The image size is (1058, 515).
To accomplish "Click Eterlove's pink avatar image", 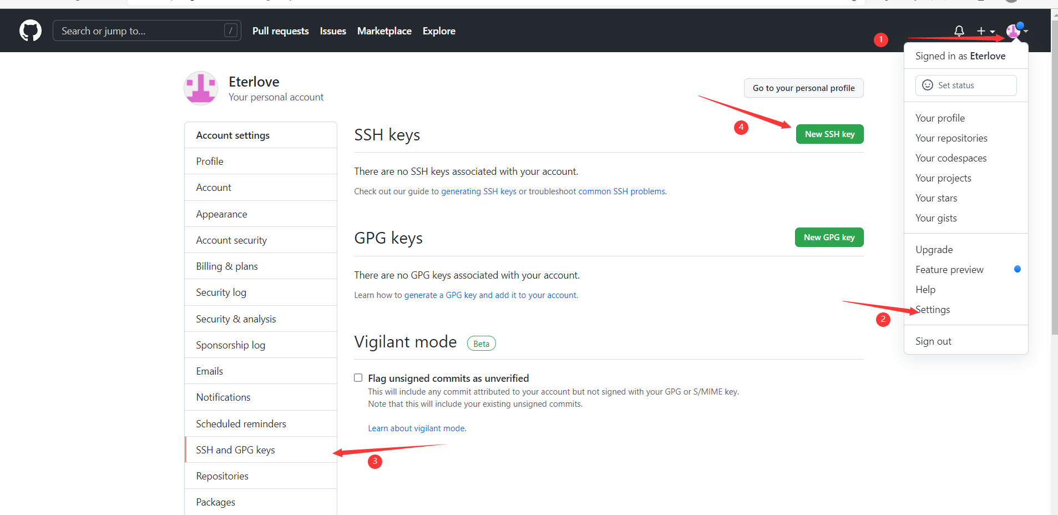I will (x=201, y=88).
